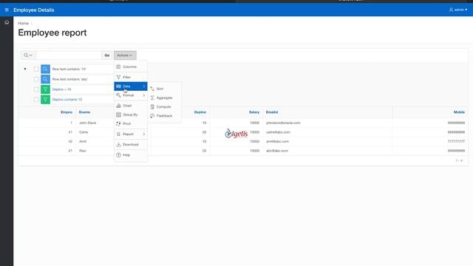Click the Sort arrows icon in submenu

point(152,89)
